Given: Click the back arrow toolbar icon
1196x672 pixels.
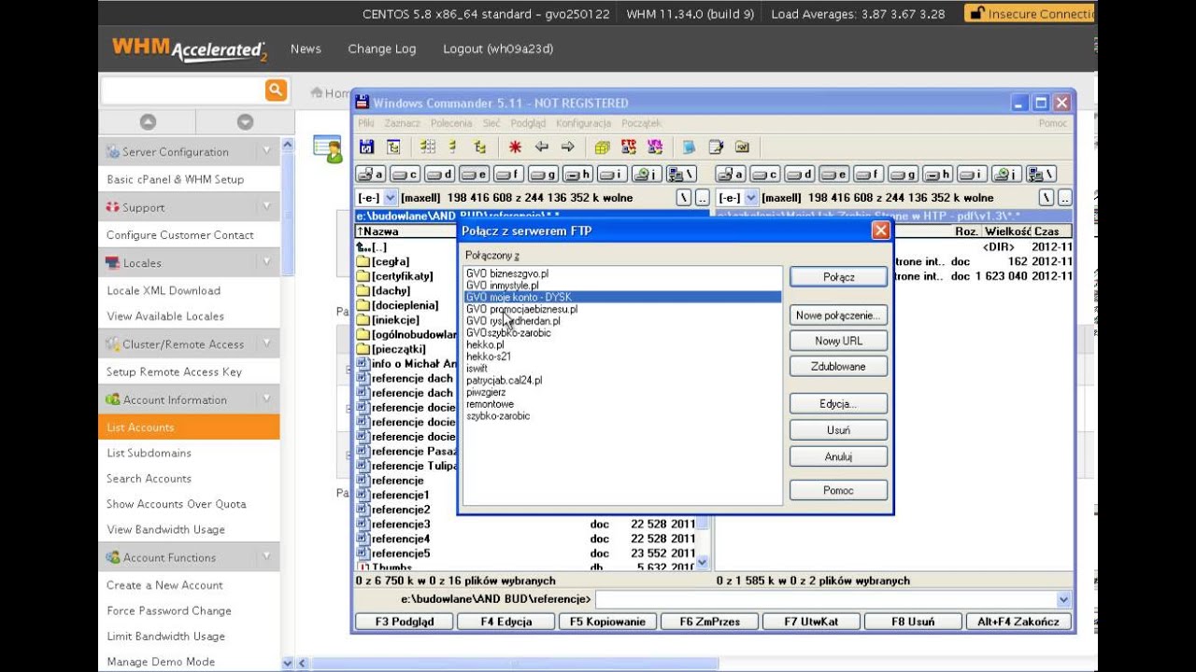Looking at the screenshot, I should [541, 147].
